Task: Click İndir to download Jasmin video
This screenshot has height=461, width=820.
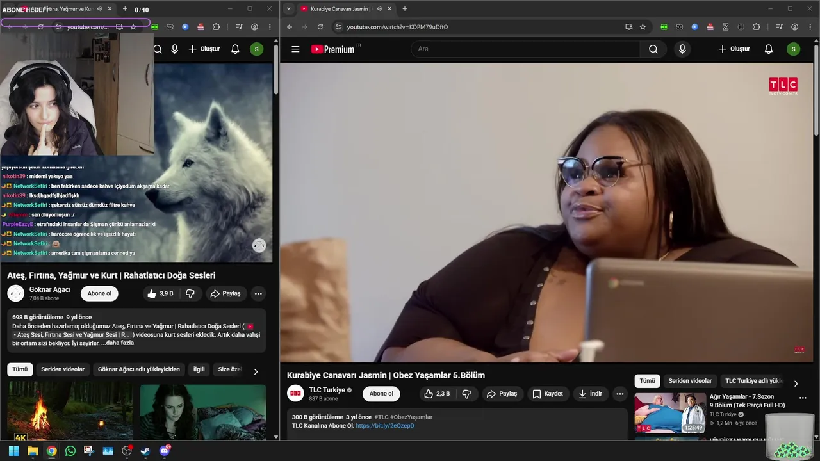Action: coord(590,394)
